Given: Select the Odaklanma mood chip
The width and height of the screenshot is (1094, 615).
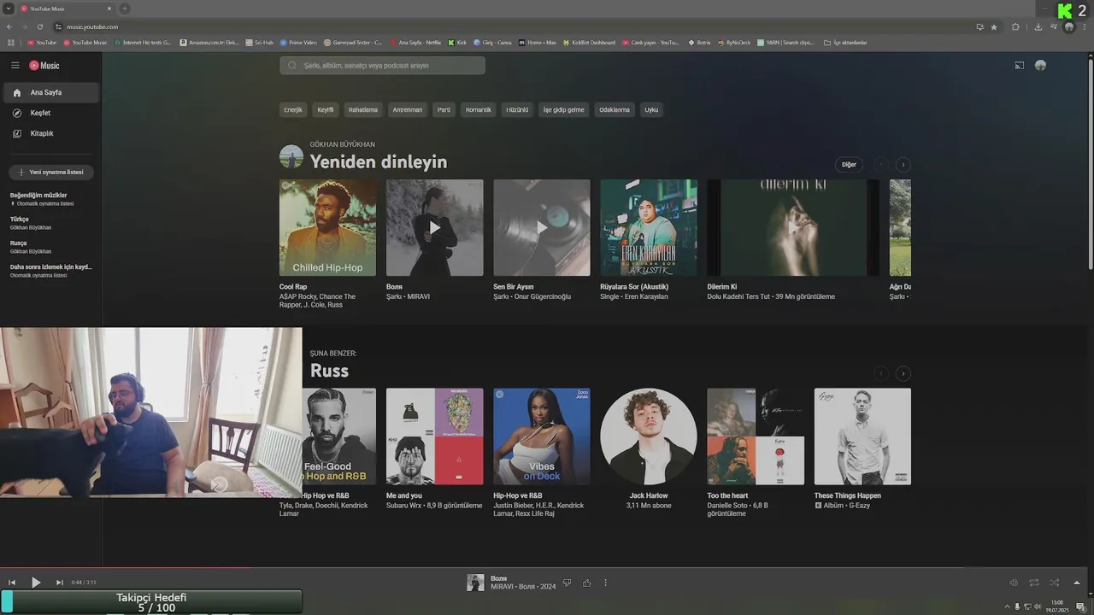Looking at the screenshot, I should coord(615,109).
